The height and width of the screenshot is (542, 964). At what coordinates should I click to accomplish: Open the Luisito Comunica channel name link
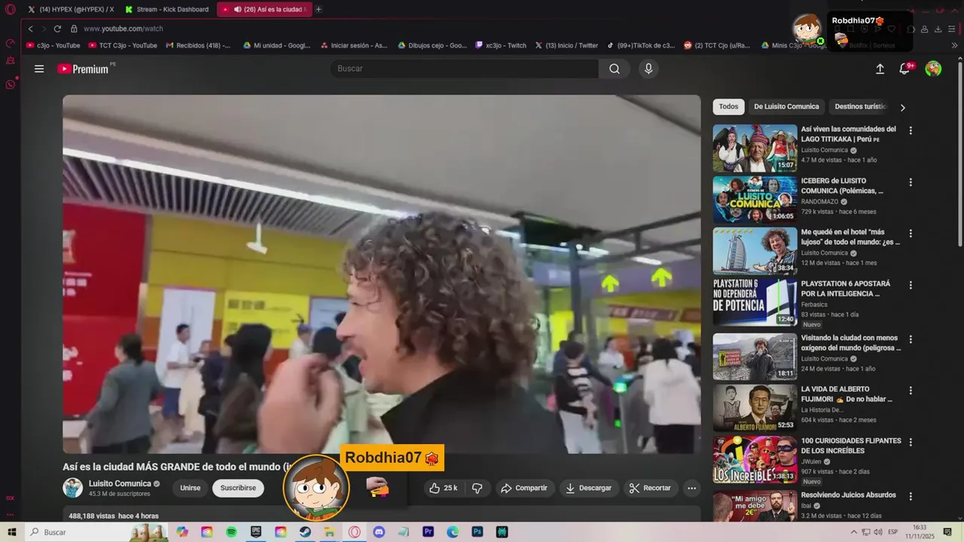coord(120,484)
